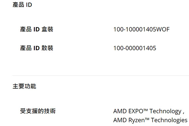
Task: Click the word Ryzen
Action: tap(137, 120)
